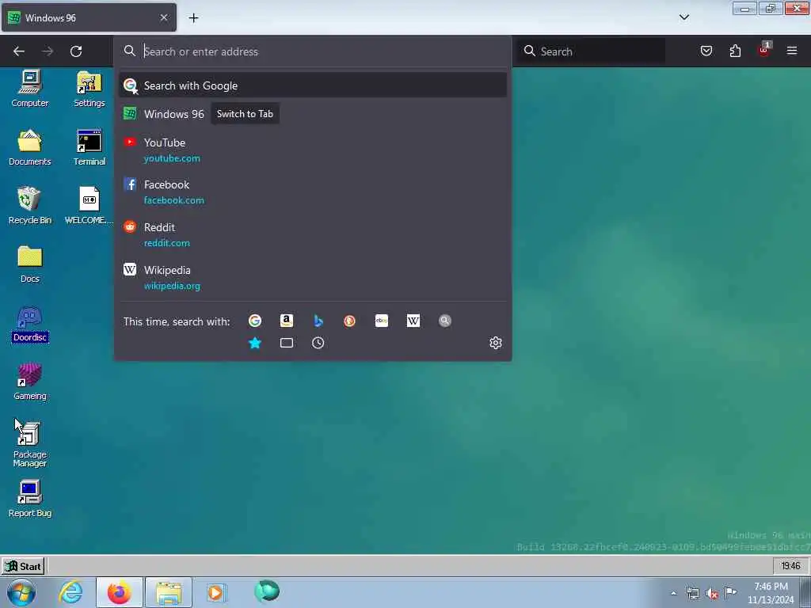This screenshot has width=811, height=608.
Task: Open the Settings desktop icon
Action: [x=89, y=89]
